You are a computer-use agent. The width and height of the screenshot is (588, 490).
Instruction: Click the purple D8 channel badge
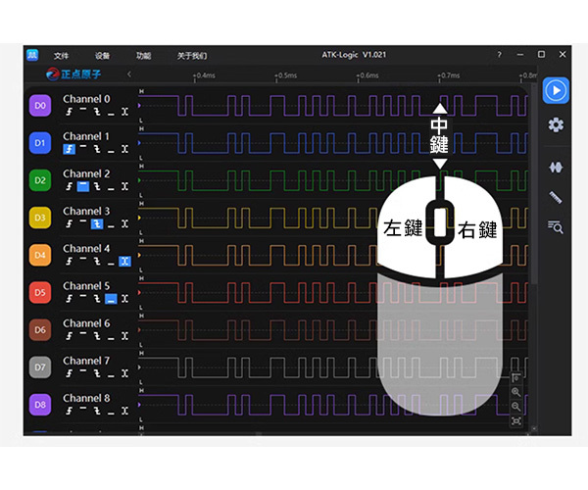pos(40,405)
